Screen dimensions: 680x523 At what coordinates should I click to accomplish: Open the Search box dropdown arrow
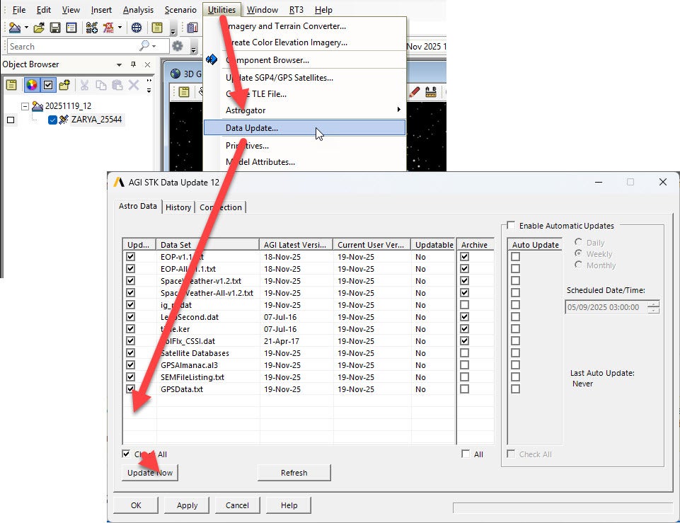pos(154,46)
